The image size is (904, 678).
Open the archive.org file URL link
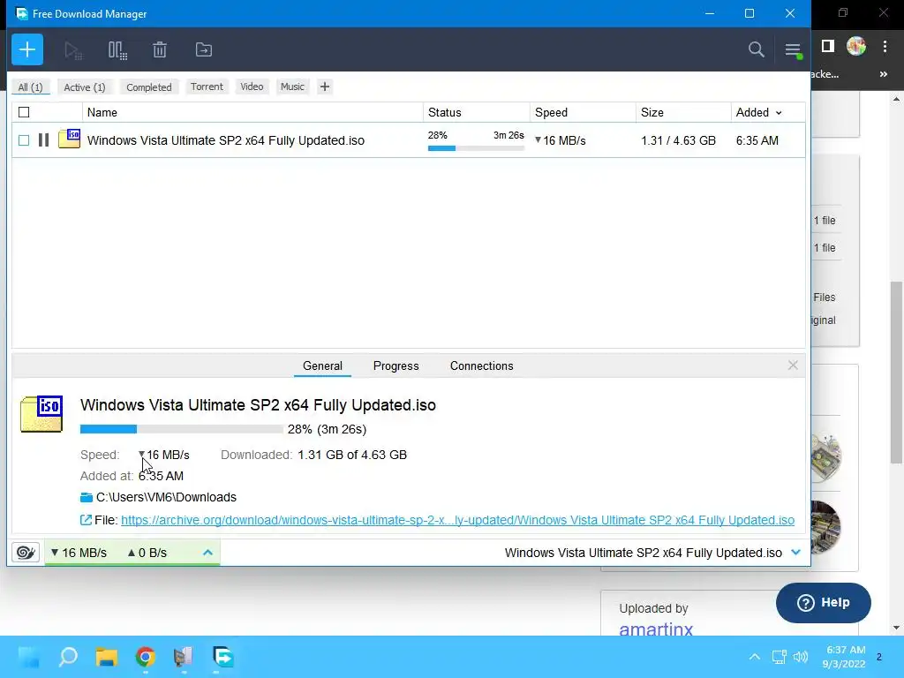point(458,520)
